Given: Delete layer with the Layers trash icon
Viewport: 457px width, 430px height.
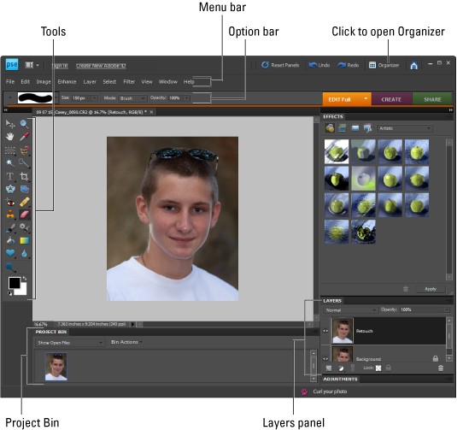Looking at the screenshot, I should (x=441, y=368).
